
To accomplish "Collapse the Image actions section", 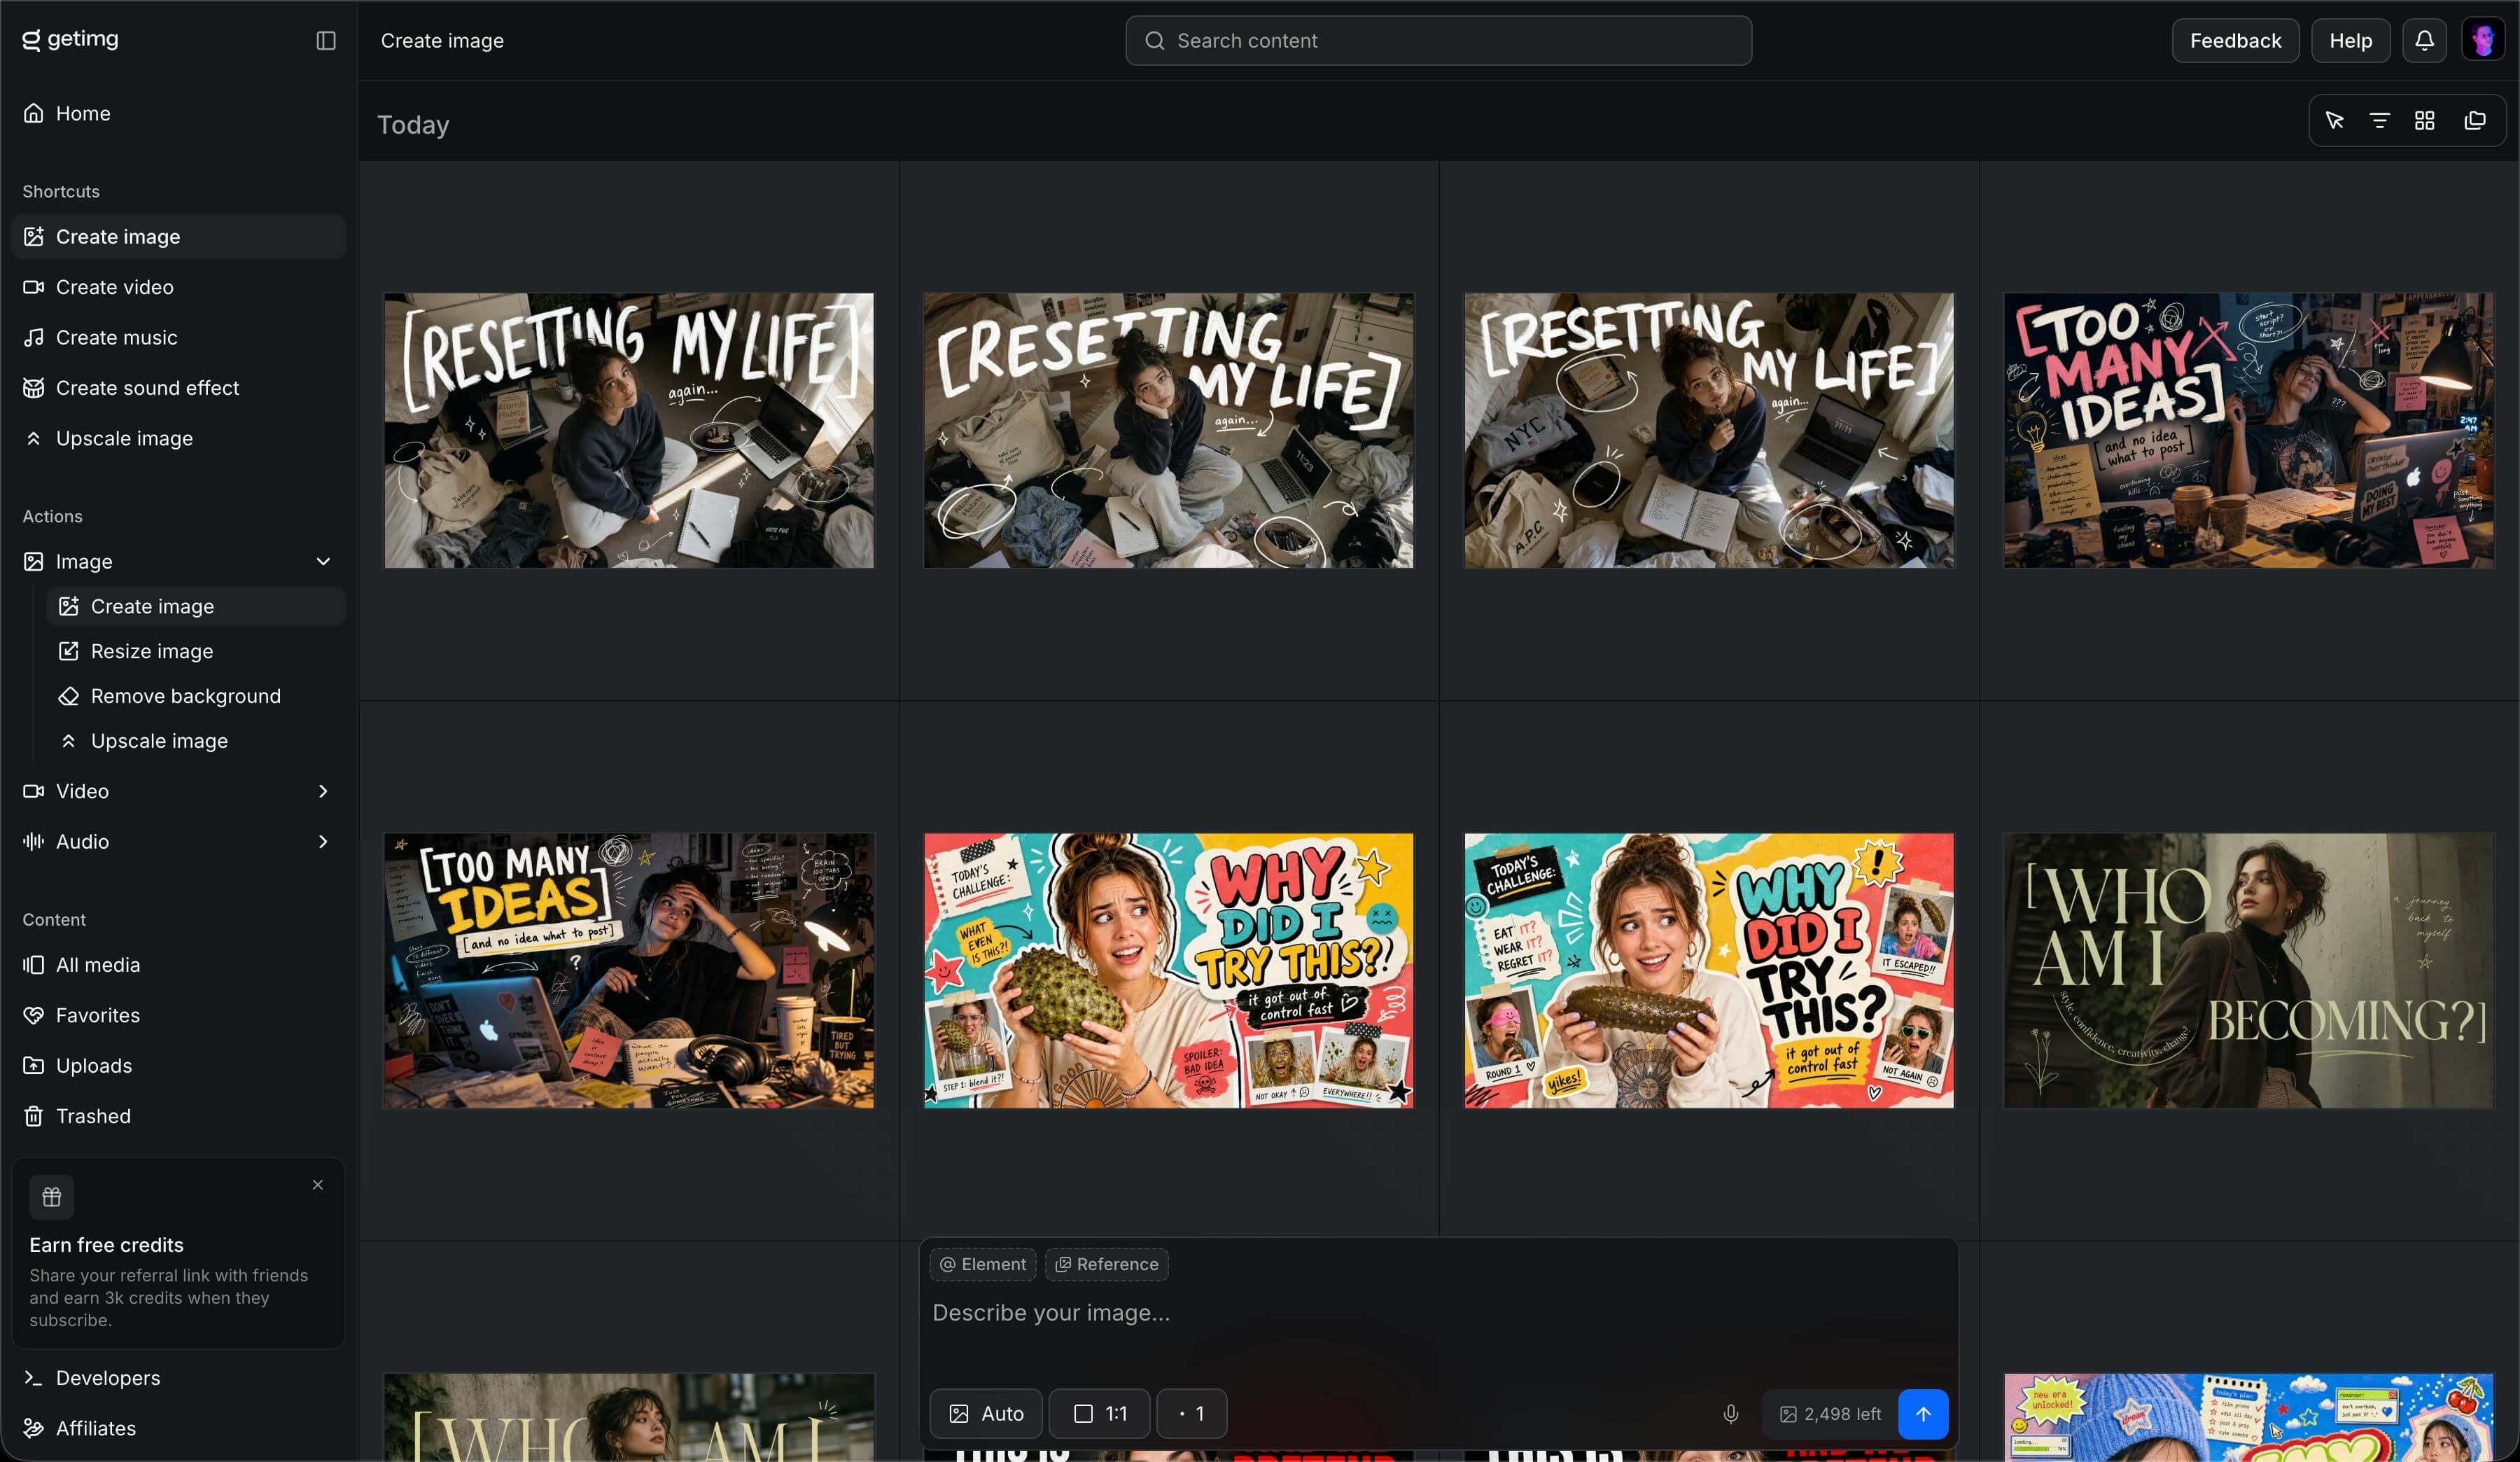I will tap(323, 562).
